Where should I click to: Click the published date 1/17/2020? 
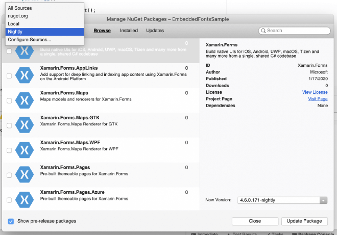(x=318, y=79)
